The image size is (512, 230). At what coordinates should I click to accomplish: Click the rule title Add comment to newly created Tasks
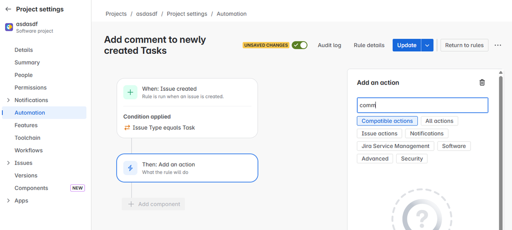coord(155,45)
